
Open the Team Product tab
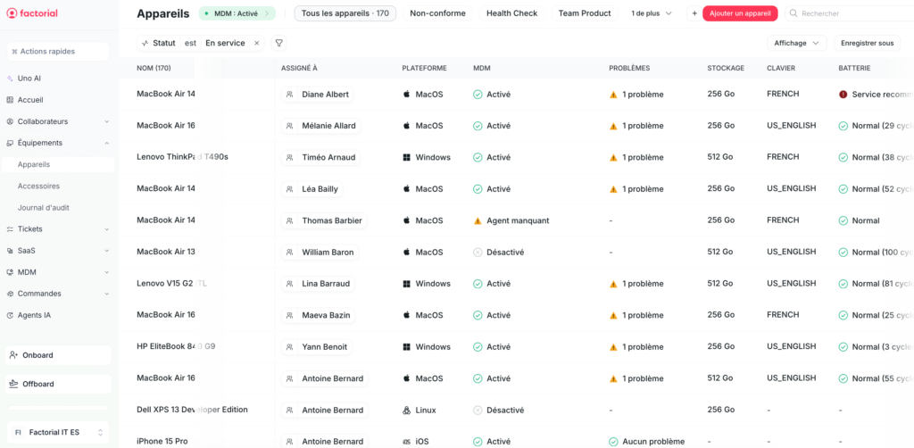585,13
